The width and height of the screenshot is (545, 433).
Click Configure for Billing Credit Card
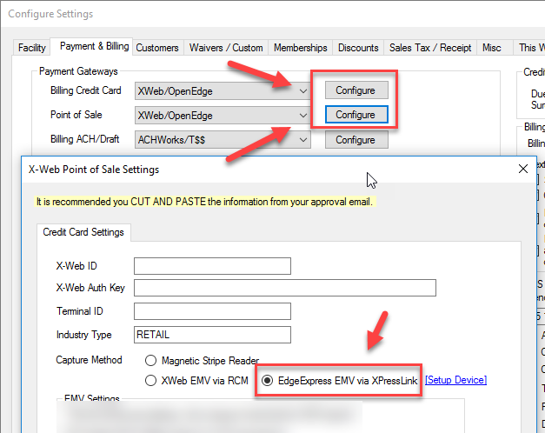pyautogui.click(x=356, y=90)
